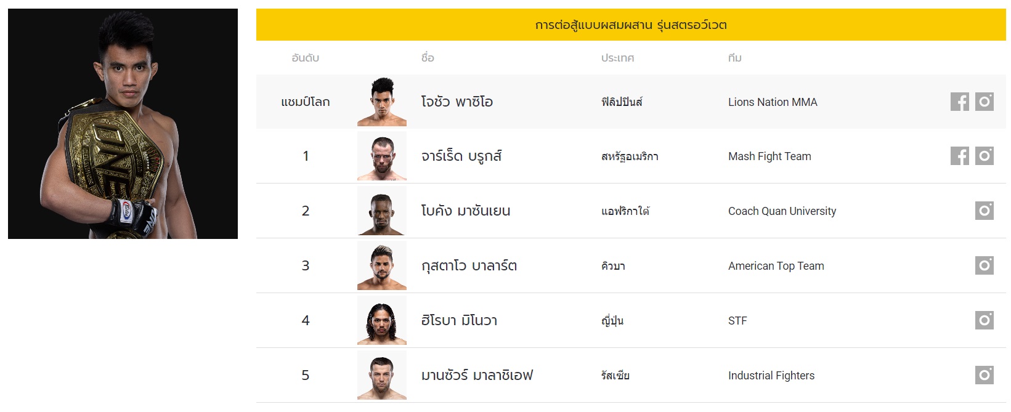
Task: Open Instagram icon for Industrial Fighters row
Action: coord(985,375)
